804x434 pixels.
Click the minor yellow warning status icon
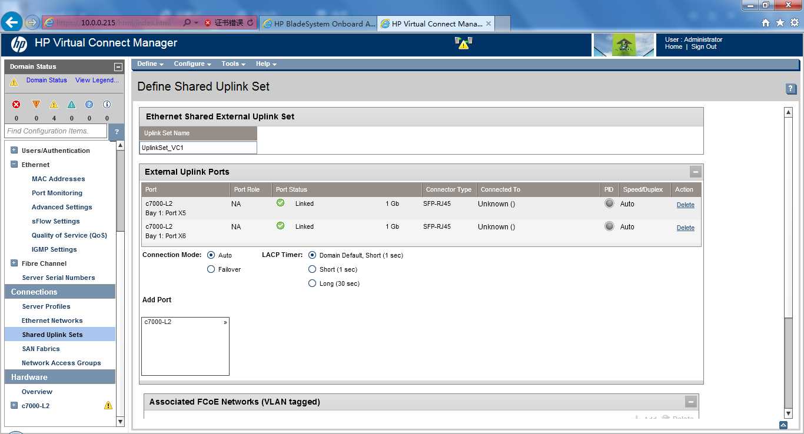point(54,104)
